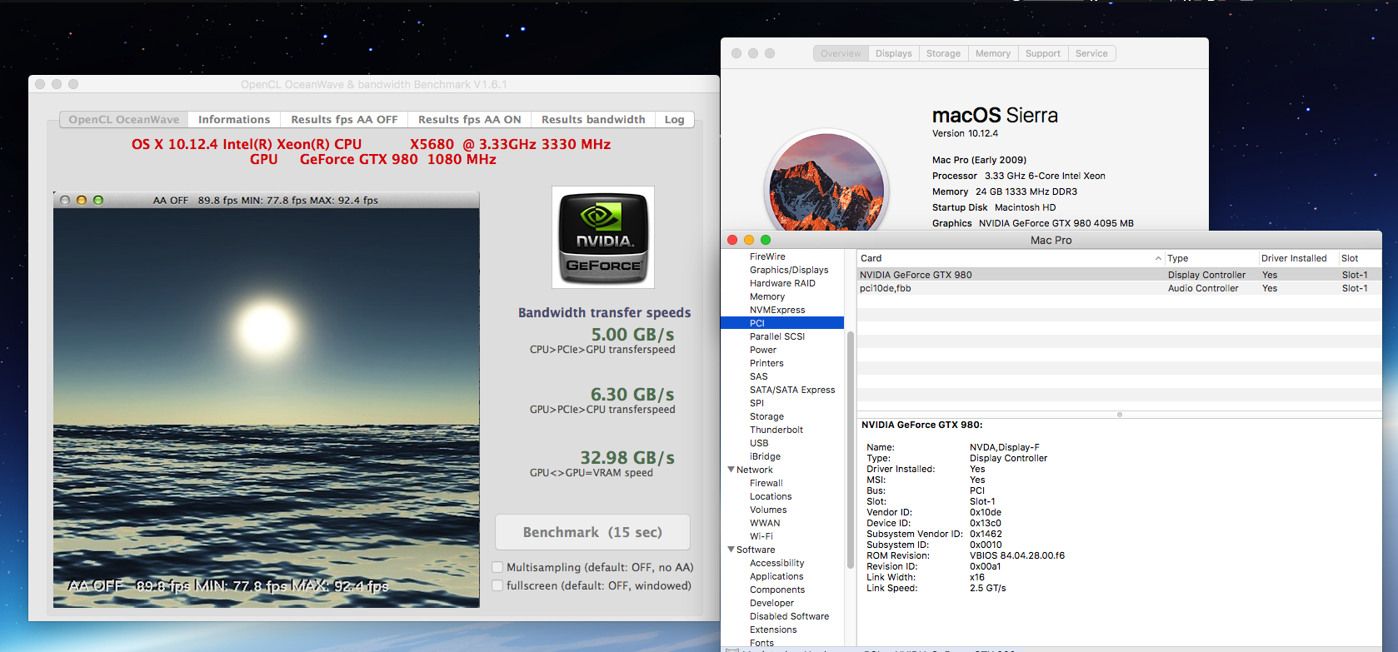Viewport: 1398px width, 652px height.
Task: Select the Overview tab in About This Mac
Action: click(x=841, y=53)
